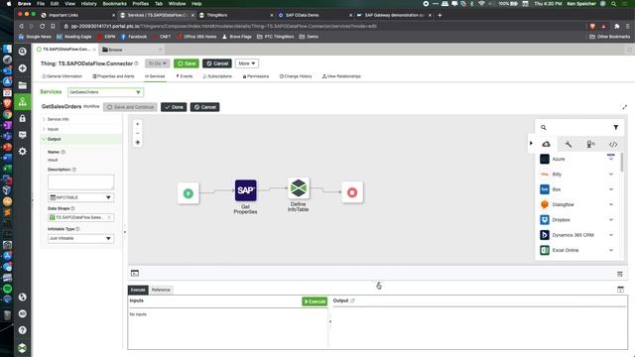Toggle the console panel icon below canvas
The image size is (635, 357).
135,274
